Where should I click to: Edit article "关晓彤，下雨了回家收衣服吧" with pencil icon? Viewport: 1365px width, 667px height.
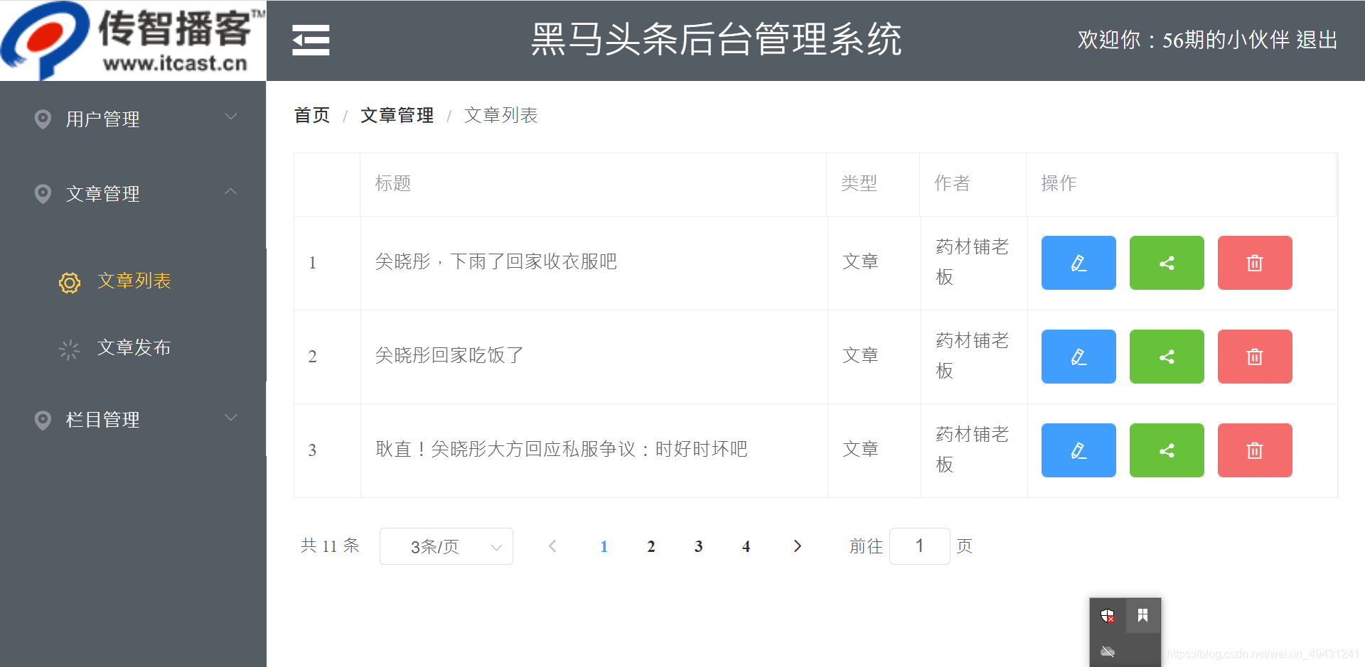coord(1078,263)
